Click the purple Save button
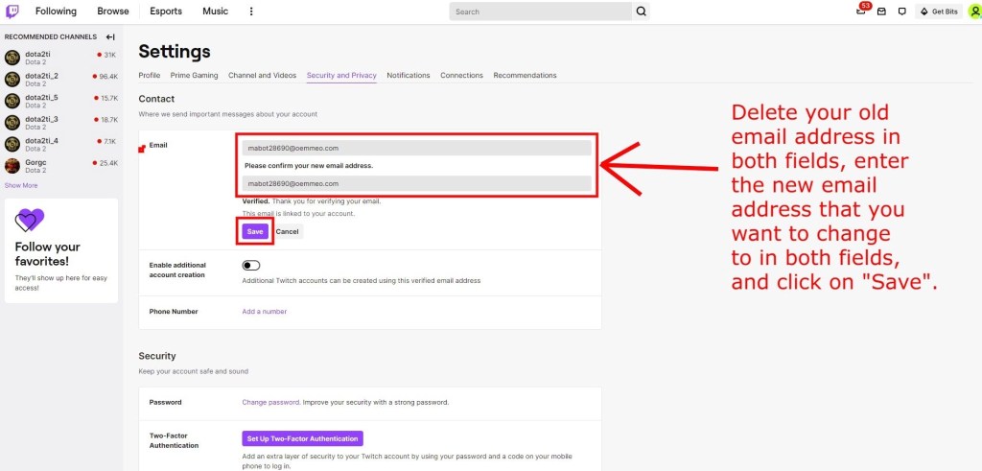This screenshot has height=471, width=982. click(254, 231)
